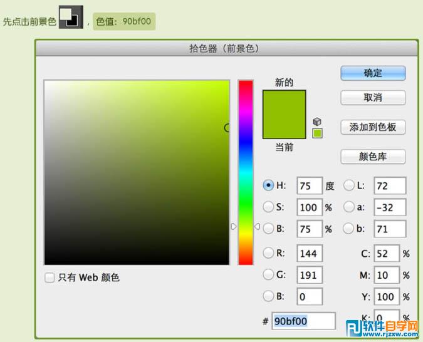Click the 拾色器 (前景色) title bar
This screenshot has height=342, width=423.
click(x=227, y=49)
